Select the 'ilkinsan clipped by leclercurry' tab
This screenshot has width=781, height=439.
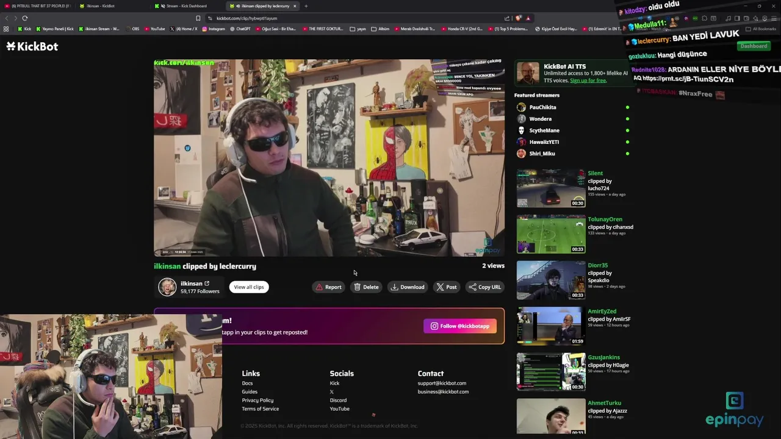tap(261, 6)
